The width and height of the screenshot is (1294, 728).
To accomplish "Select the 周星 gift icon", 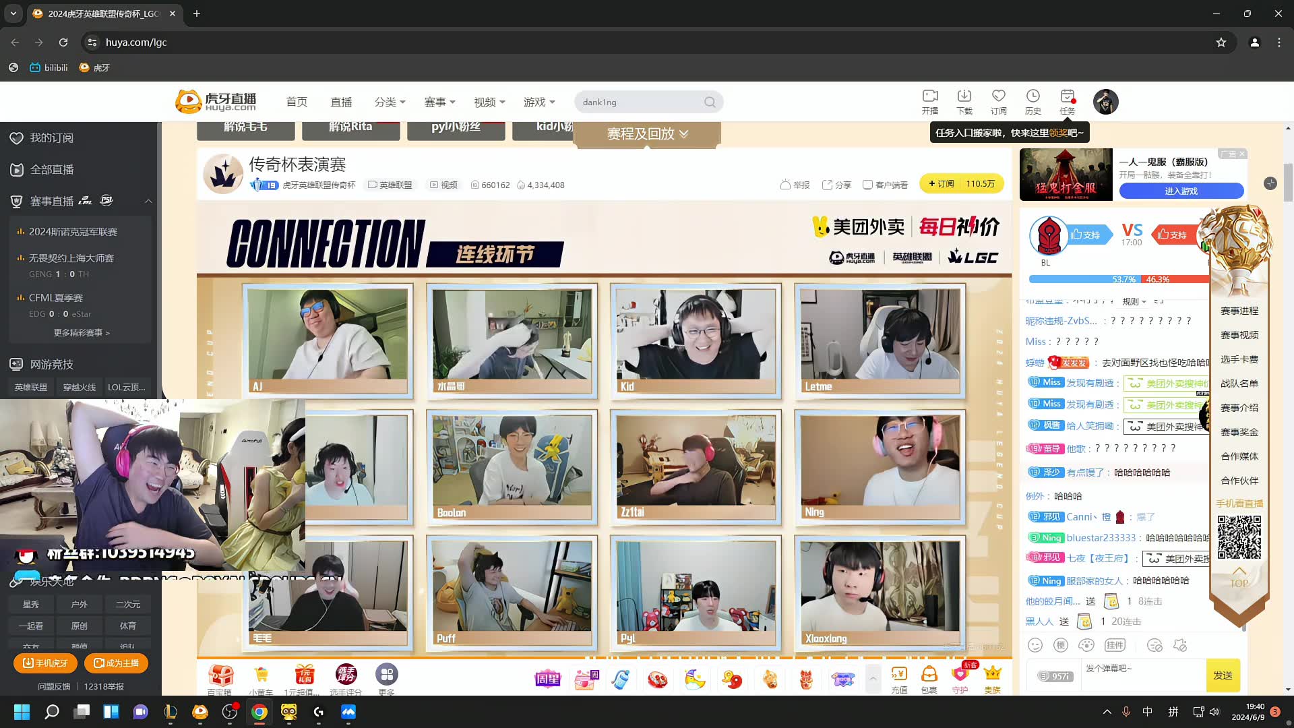I will (x=547, y=679).
